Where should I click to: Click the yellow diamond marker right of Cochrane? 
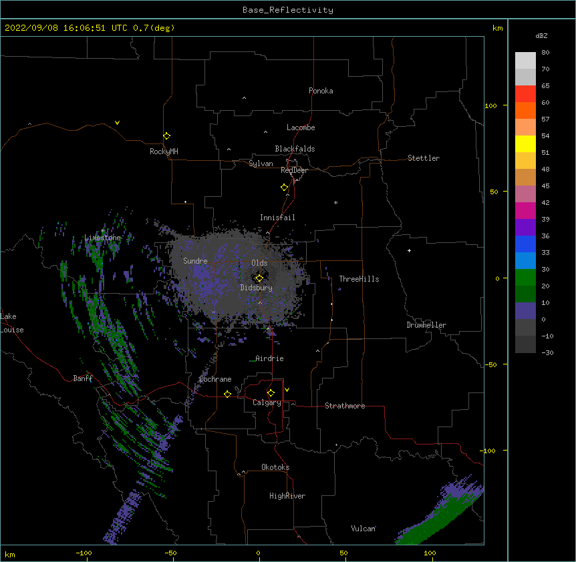click(x=227, y=394)
